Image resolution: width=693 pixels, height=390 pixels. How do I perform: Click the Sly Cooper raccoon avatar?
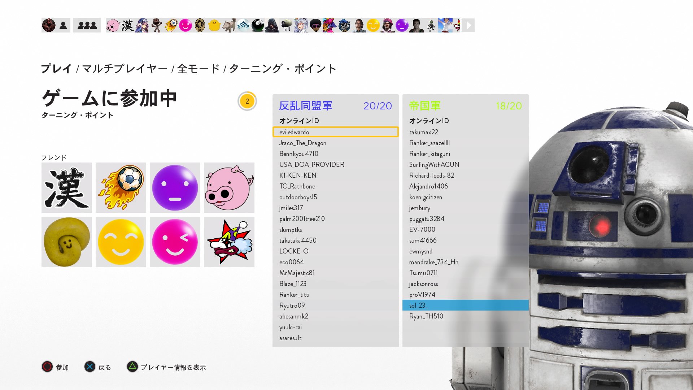(x=344, y=25)
